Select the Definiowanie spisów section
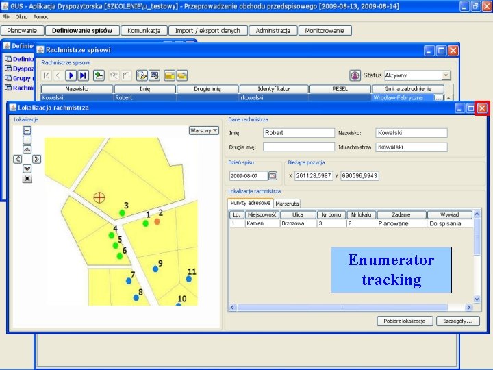 (82, 31)
